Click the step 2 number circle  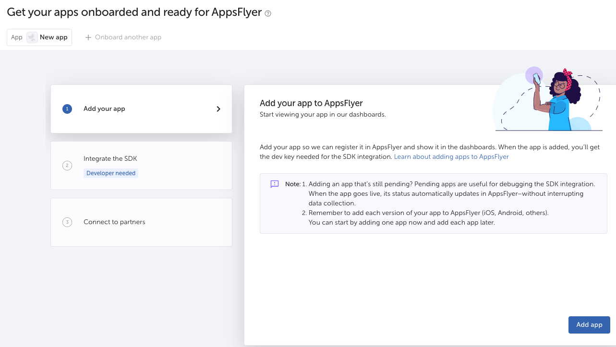pyautogui.click(x=67, y=166)
